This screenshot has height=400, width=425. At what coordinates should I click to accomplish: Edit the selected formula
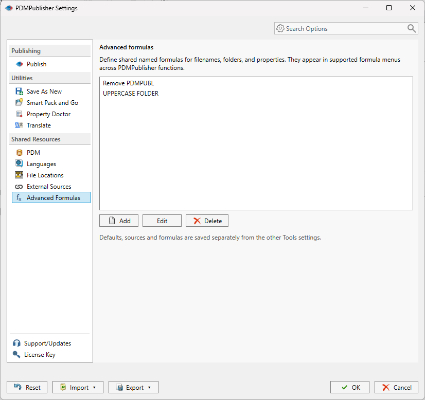(162, 221)
